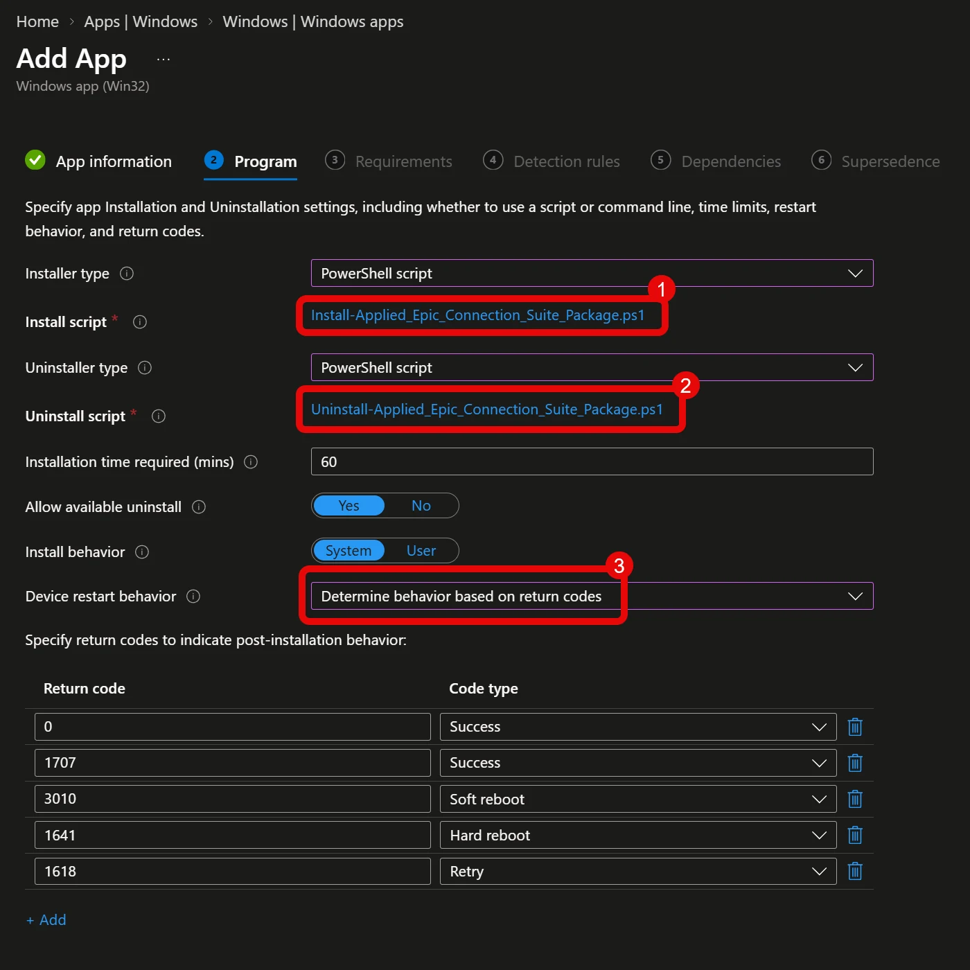Open the Install-Applied_Epic_Connection_Suite_Package.ps1 link
The width and height of the screenshot is (970, 970).
tap(478, 315)
